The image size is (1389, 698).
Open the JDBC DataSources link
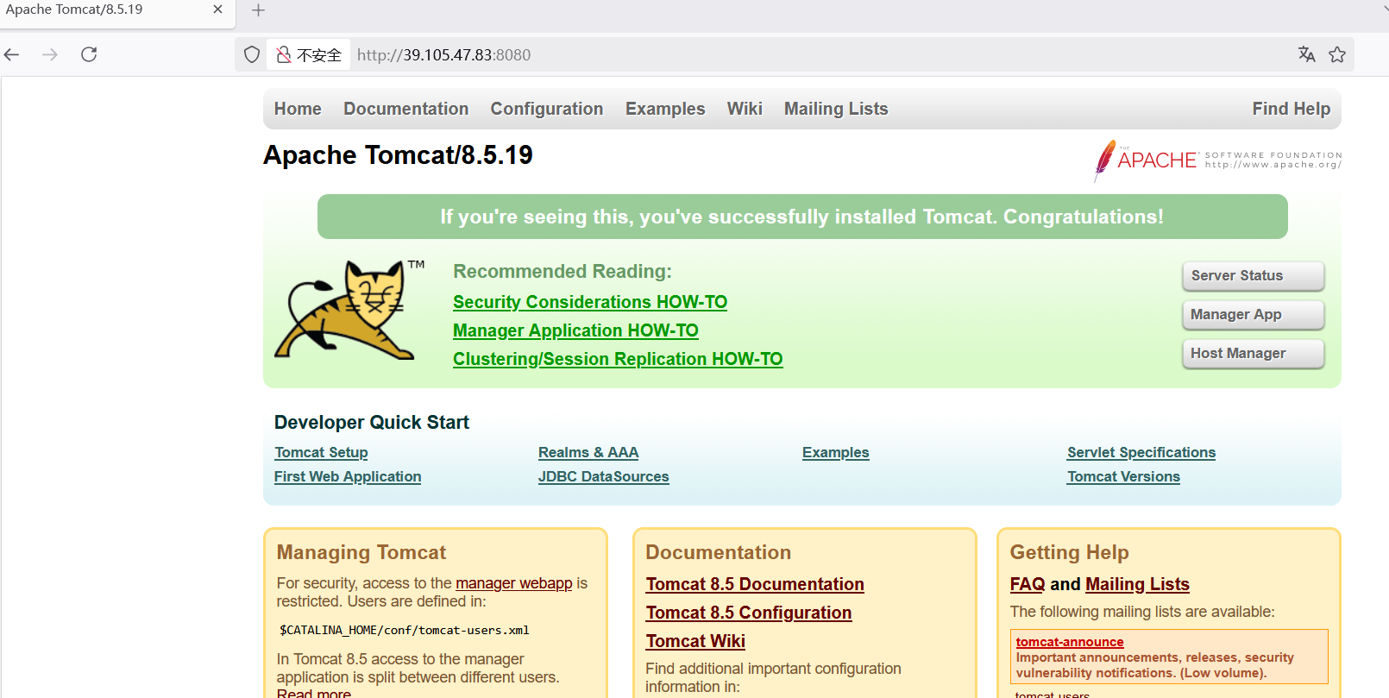(604, 477)
